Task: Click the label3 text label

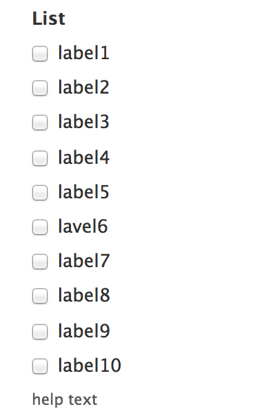Action: 83,122
